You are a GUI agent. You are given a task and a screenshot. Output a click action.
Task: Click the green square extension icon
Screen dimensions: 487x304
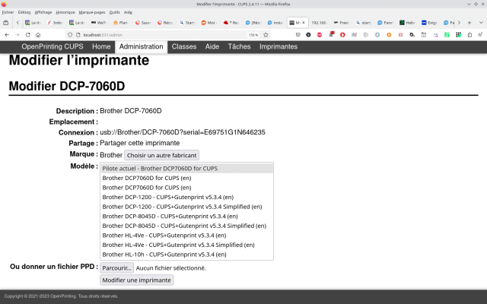pos(447,35)
